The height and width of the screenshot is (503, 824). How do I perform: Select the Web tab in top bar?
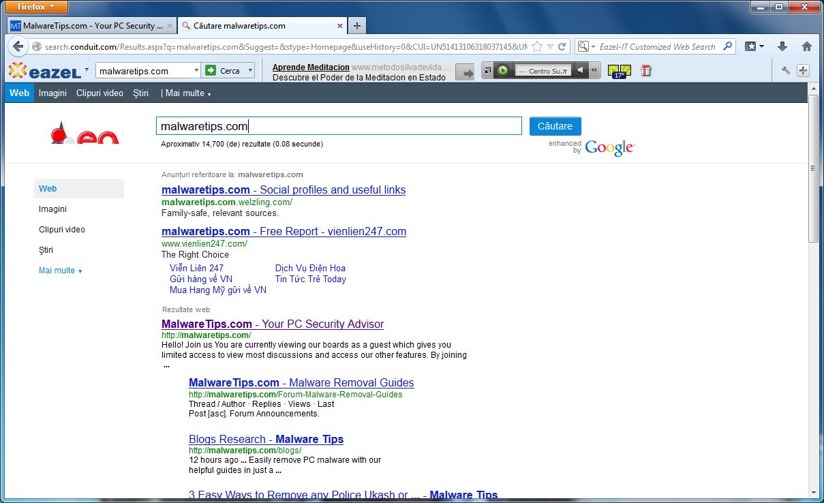click(x=19, y=93)
